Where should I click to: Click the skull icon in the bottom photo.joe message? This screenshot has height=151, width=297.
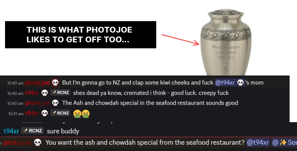[38, 143]
